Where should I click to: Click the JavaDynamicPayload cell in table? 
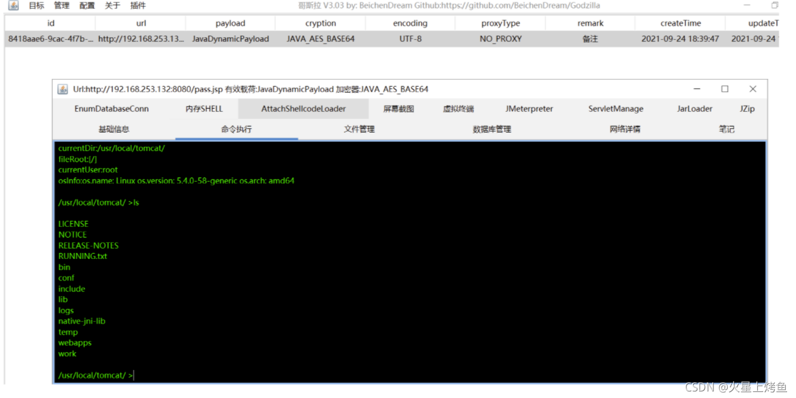tap(230, 39)
